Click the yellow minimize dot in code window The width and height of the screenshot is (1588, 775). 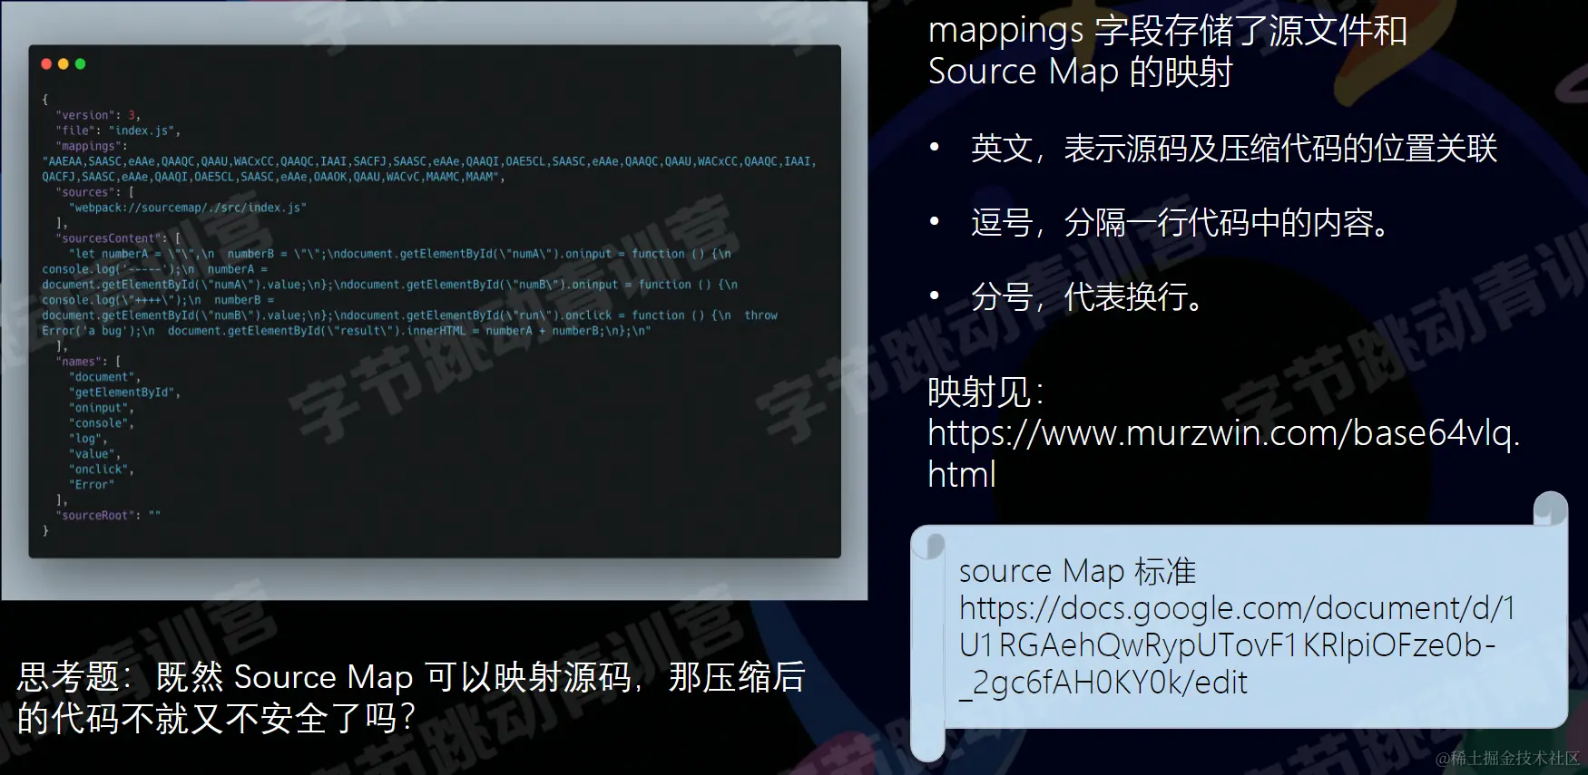pyautogui.click(x=64, y=64)
